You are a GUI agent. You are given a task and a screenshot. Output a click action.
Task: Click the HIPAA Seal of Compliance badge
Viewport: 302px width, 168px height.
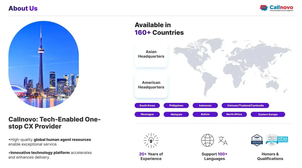tap(271, 140)
